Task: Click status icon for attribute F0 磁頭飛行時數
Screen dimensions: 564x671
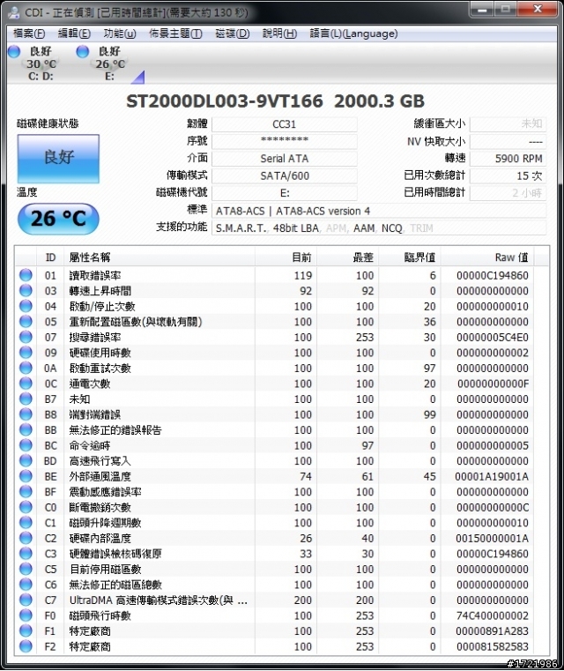Action: pyautogui.click(x=26, y=615)
